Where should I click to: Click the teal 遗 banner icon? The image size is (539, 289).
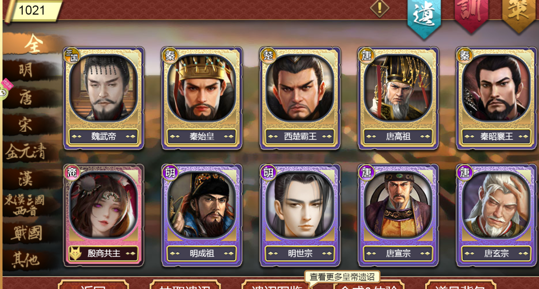click(x=424, y=17)
